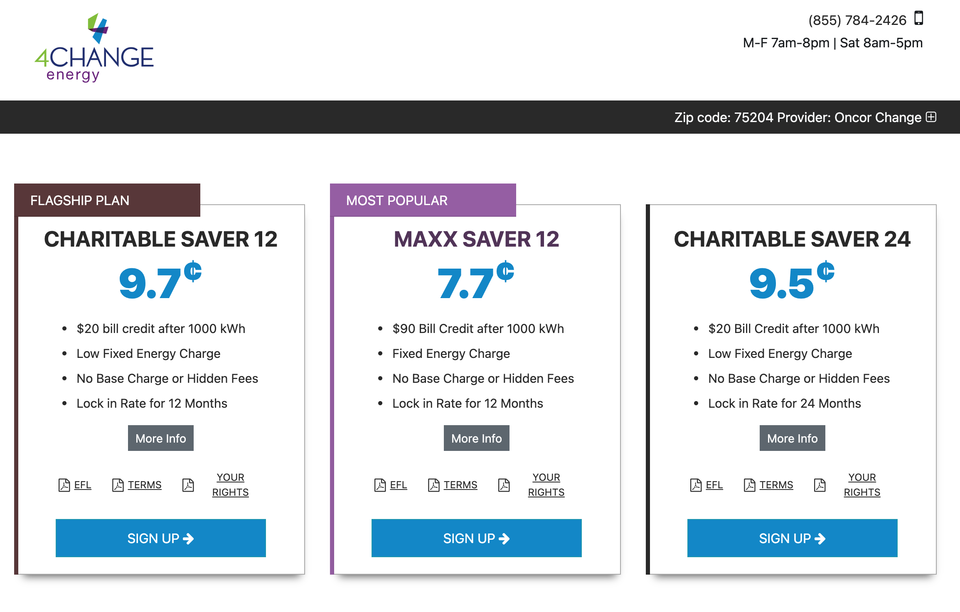This screenshot has height=612, width=960.
Task: Click Terms PDF icon for Charitable Saver 12
Action: coord(118,485)
